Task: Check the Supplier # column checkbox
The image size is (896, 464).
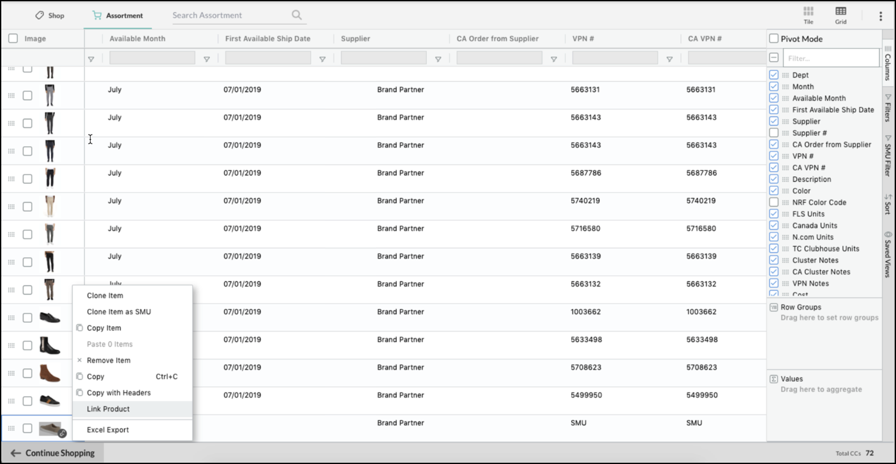Action: point(774,133)
